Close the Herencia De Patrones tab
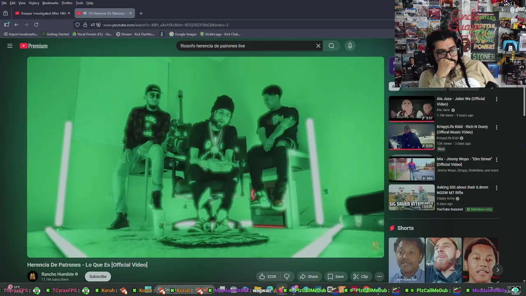 [x=131, y=13]
